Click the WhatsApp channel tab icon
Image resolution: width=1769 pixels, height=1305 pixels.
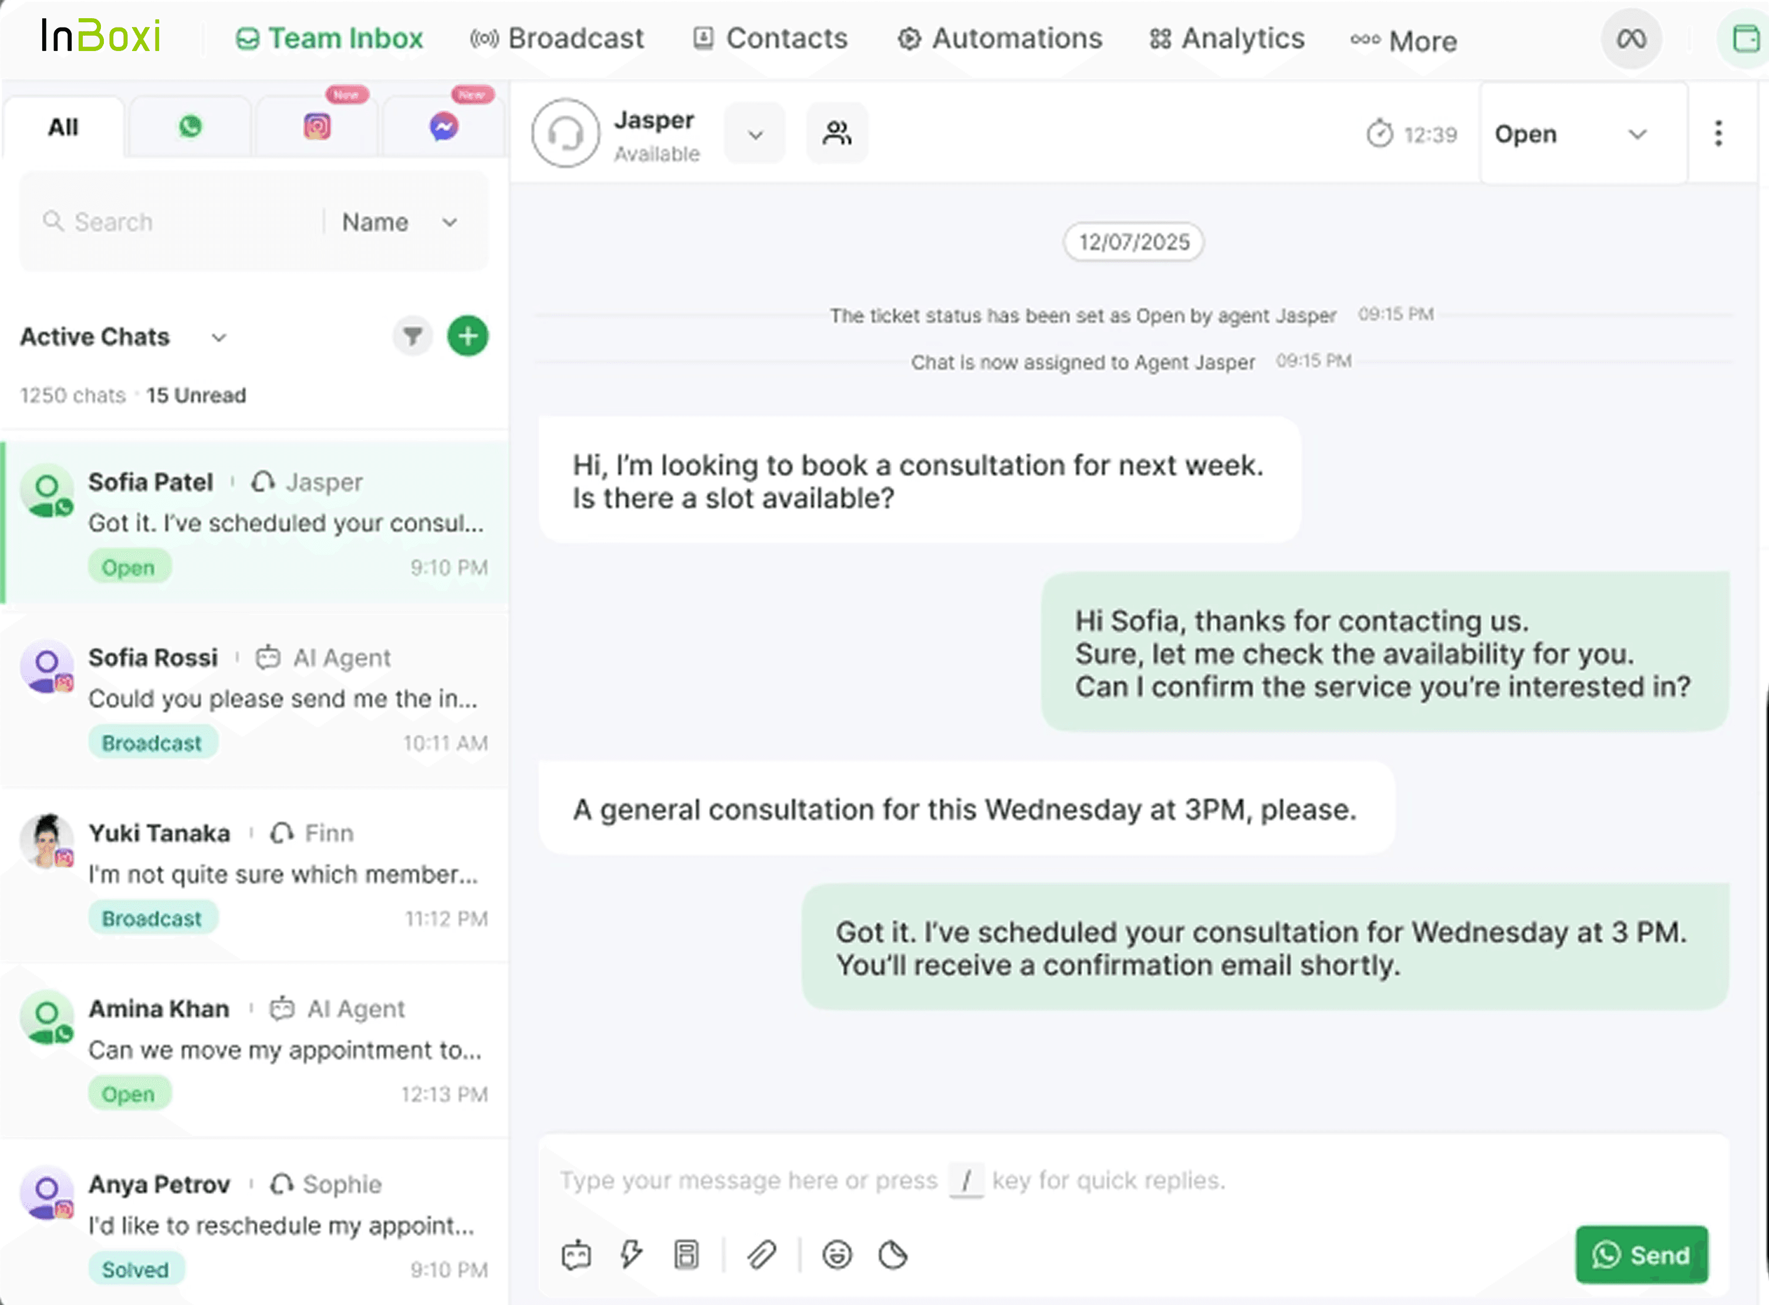pyautogui.click(x=190, y=126)
